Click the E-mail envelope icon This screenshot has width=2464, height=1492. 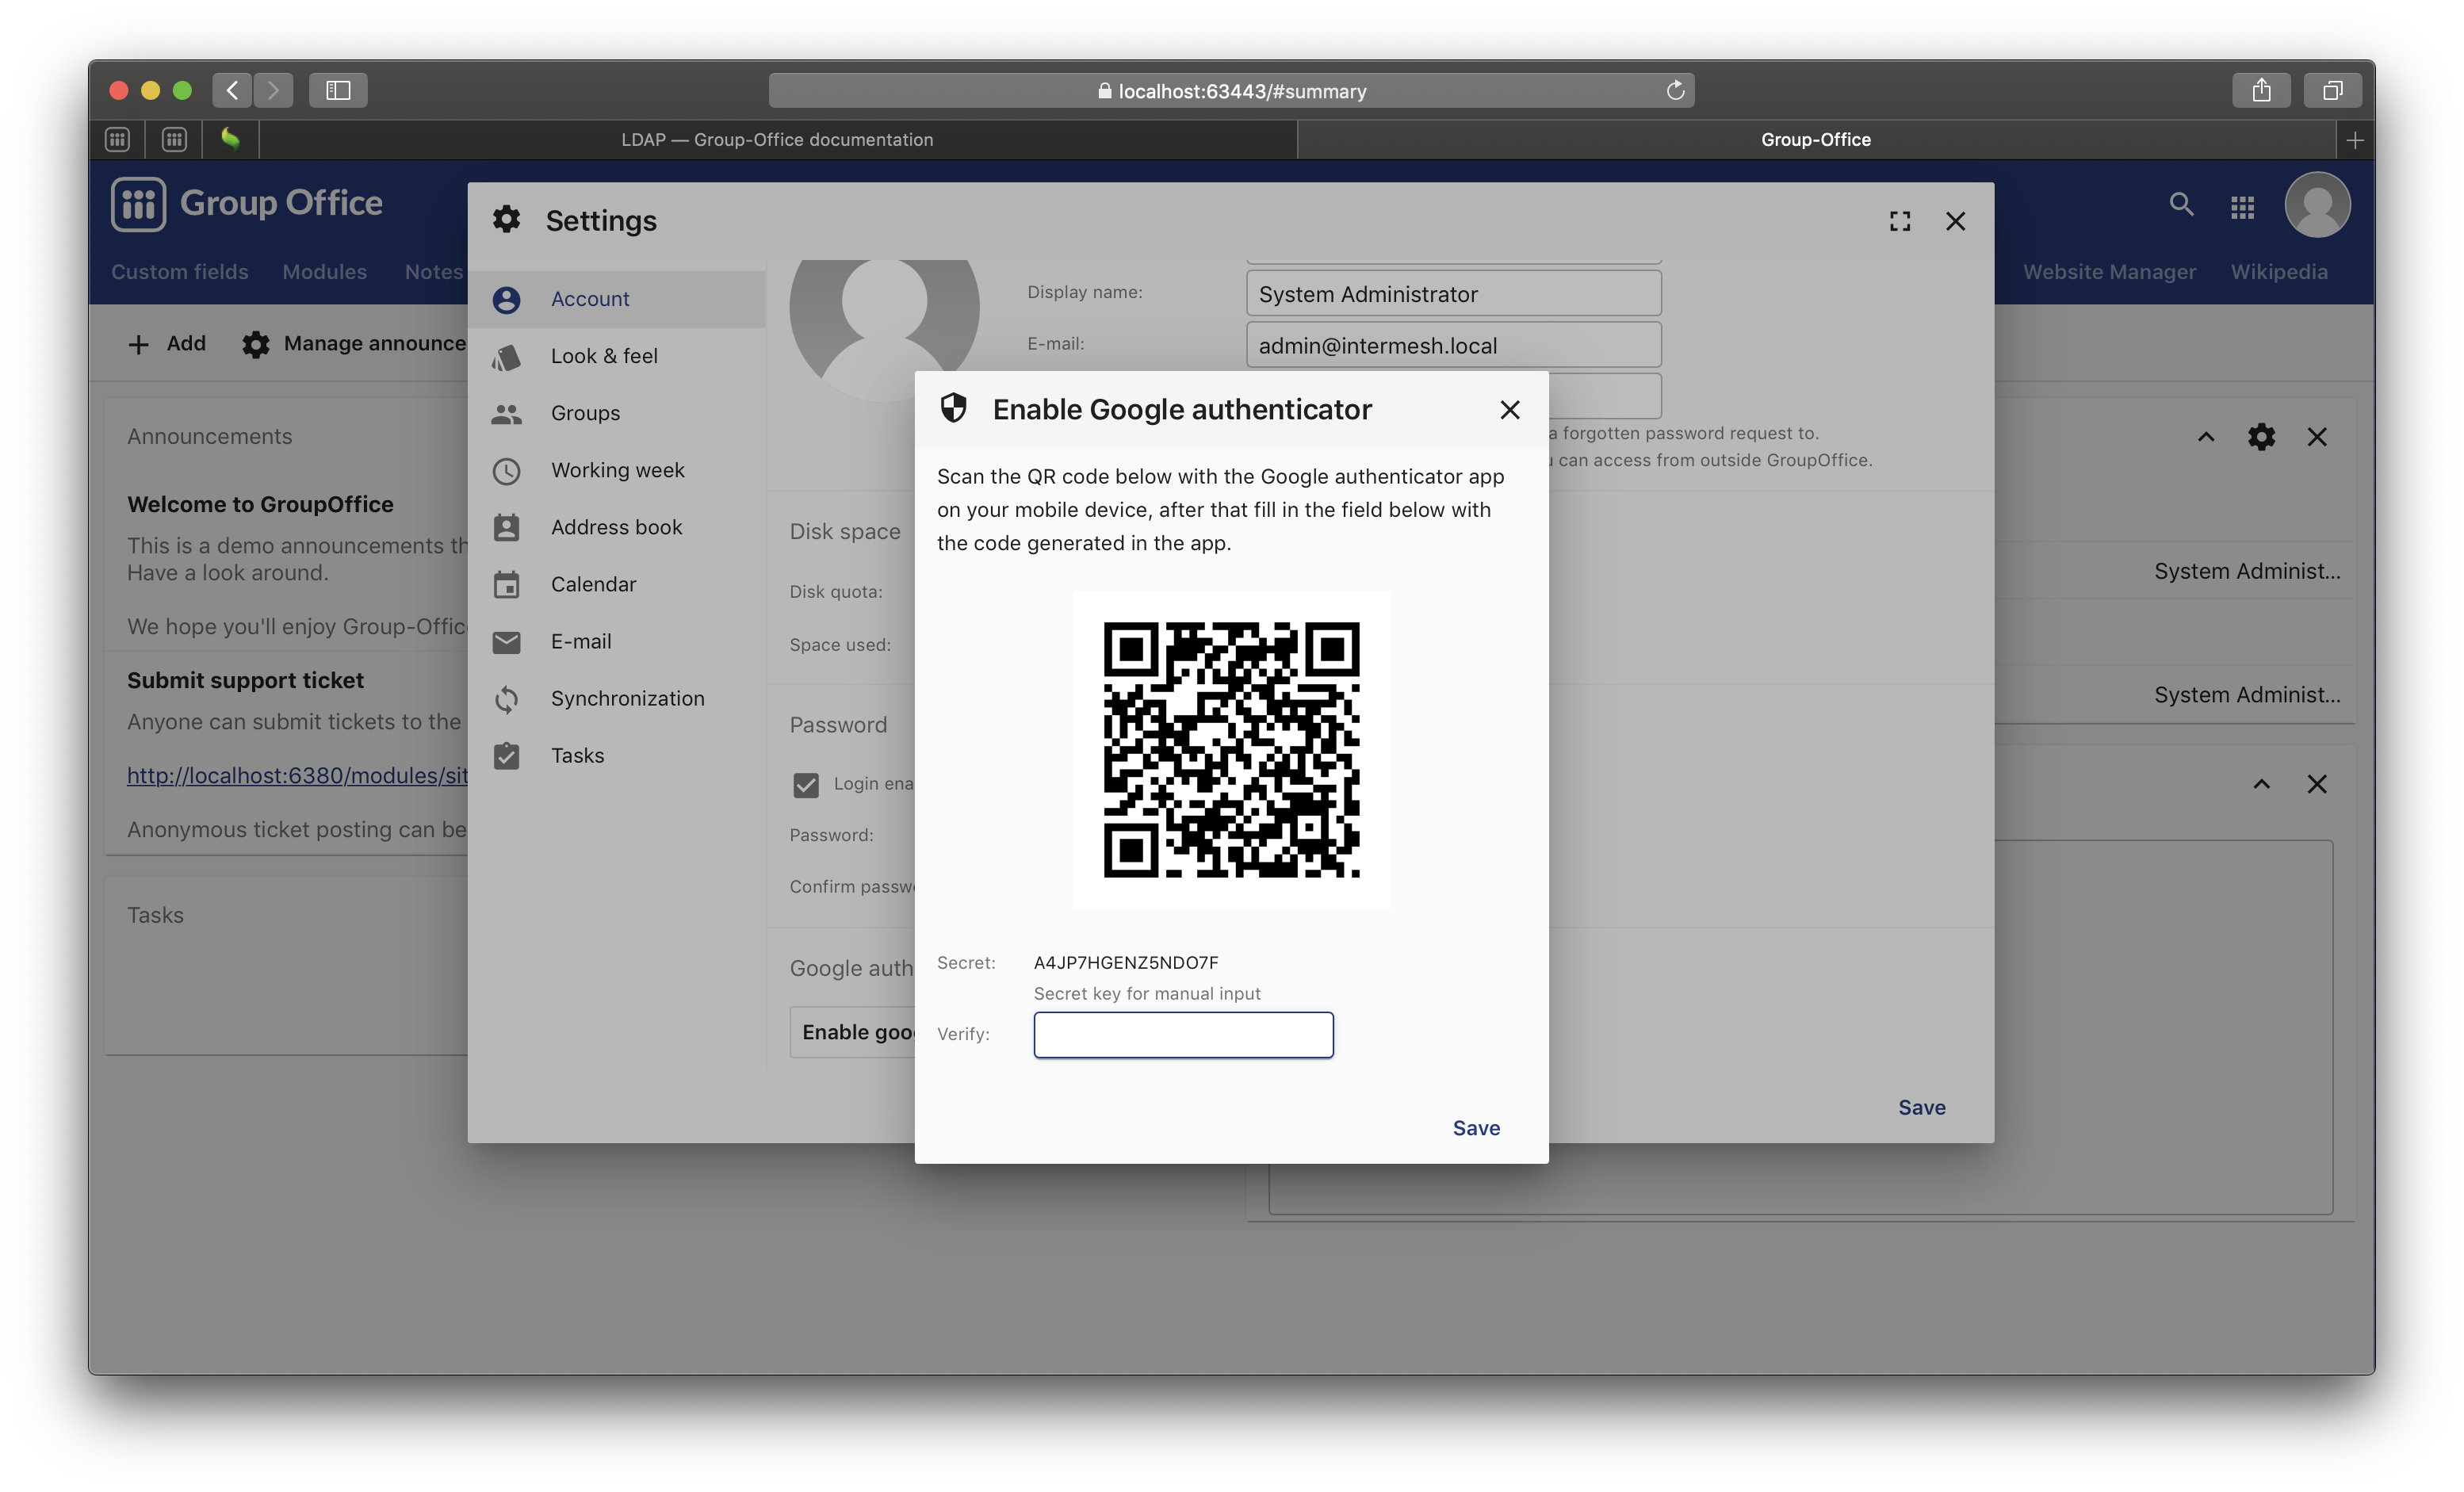(506, 641)
